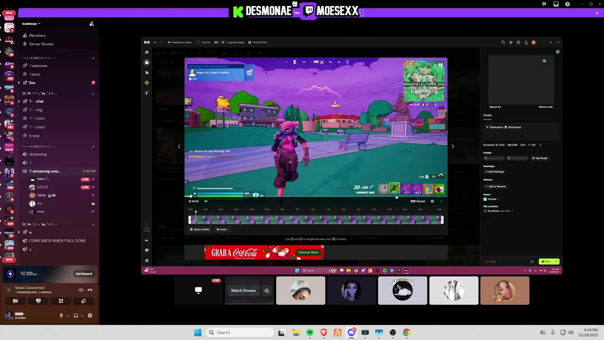
Task: Open the eusexua server dropdown menu
Action: (32, 24)
